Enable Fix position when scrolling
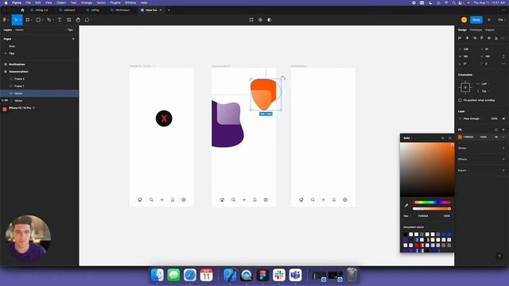 tap(460, 100)
